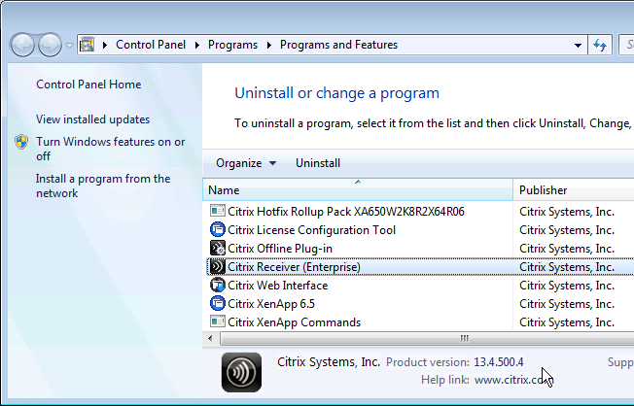This screenshot has width=634, height=406.
Task: Click the horizontal scrollbar thumb
Action: click(x=427, y=339)
